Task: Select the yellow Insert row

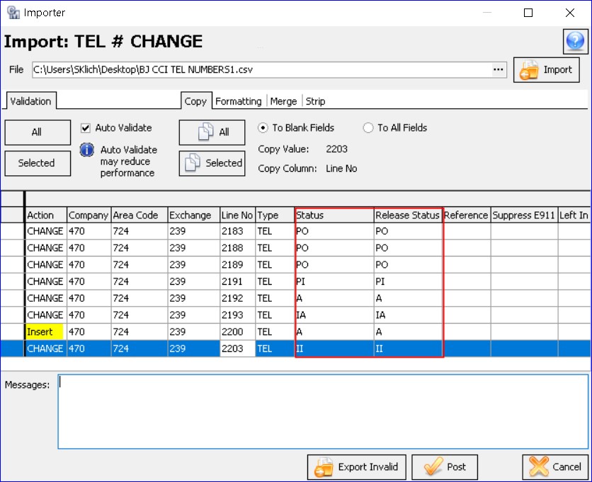Action: [x=45, y=331]
